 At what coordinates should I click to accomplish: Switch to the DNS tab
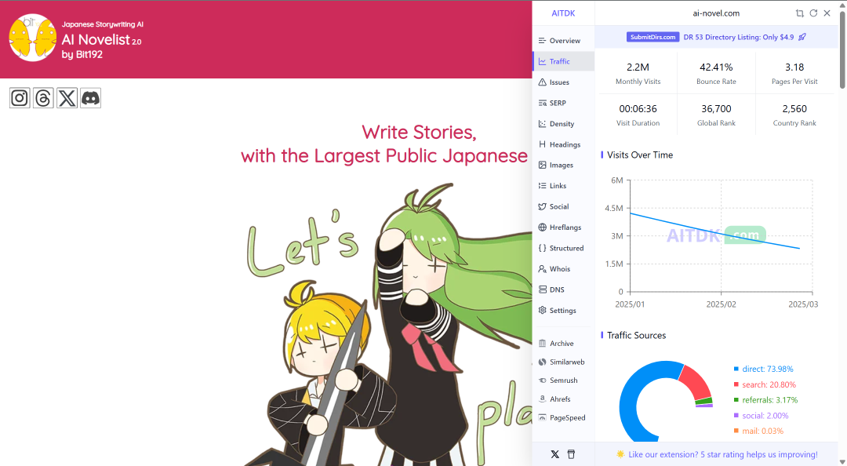click(563, 289)
